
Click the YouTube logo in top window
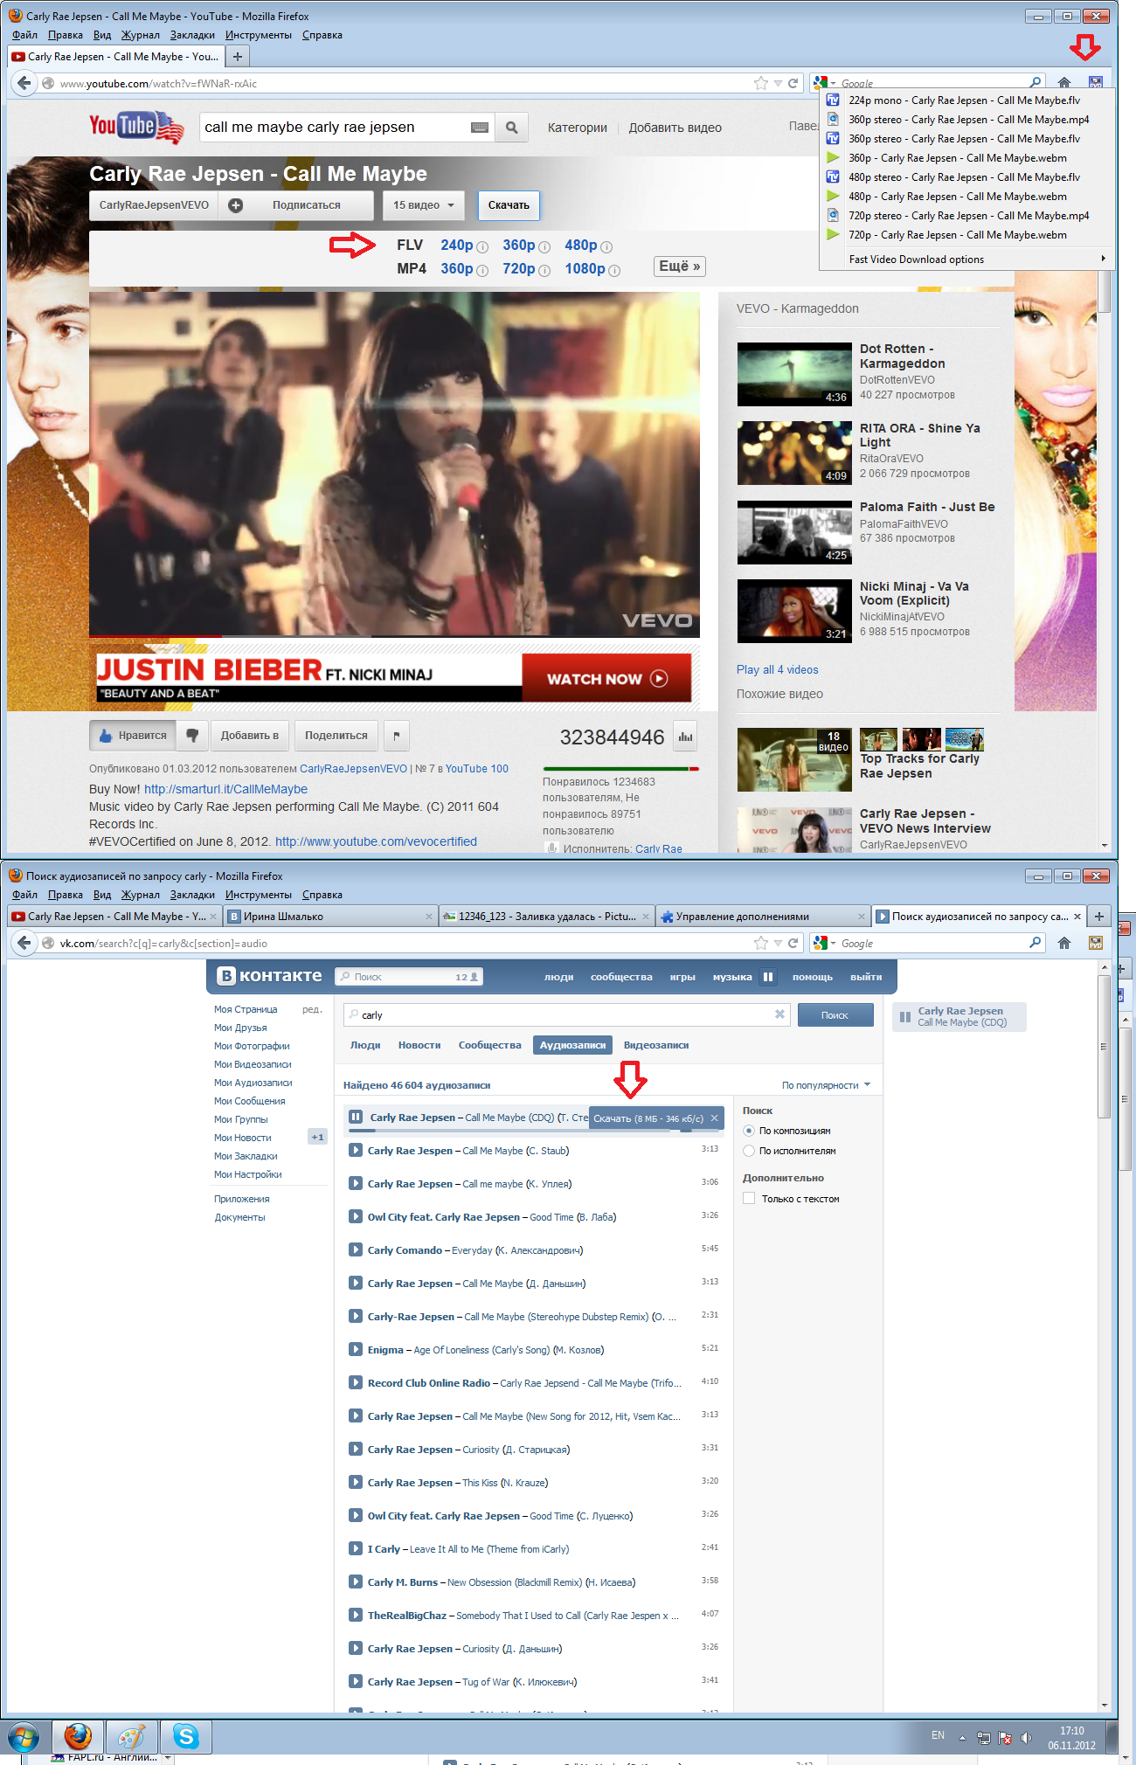(136, 128)
